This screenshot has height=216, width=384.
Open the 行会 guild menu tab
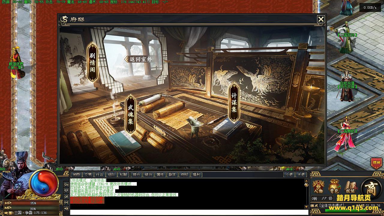coord(100,175)
